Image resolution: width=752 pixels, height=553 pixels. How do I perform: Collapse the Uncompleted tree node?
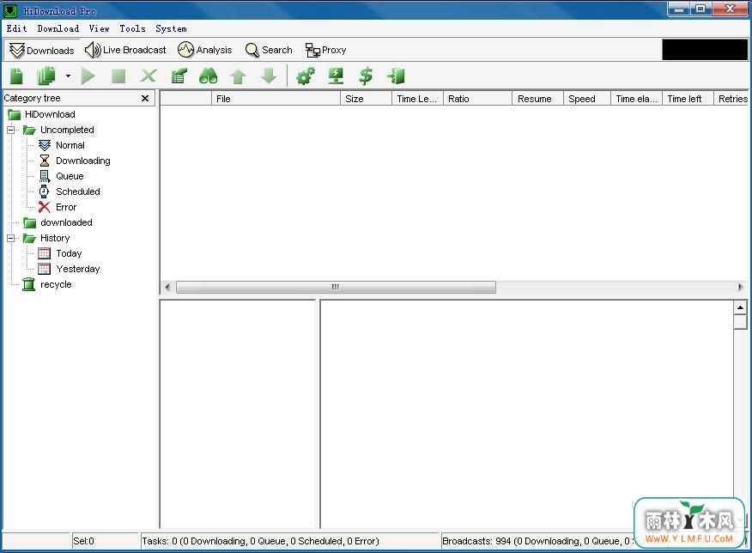pos(10,130)
